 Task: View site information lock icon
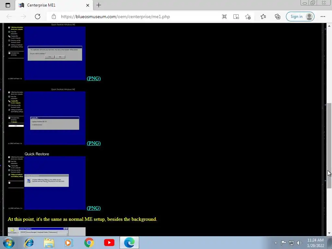(54, 17)
